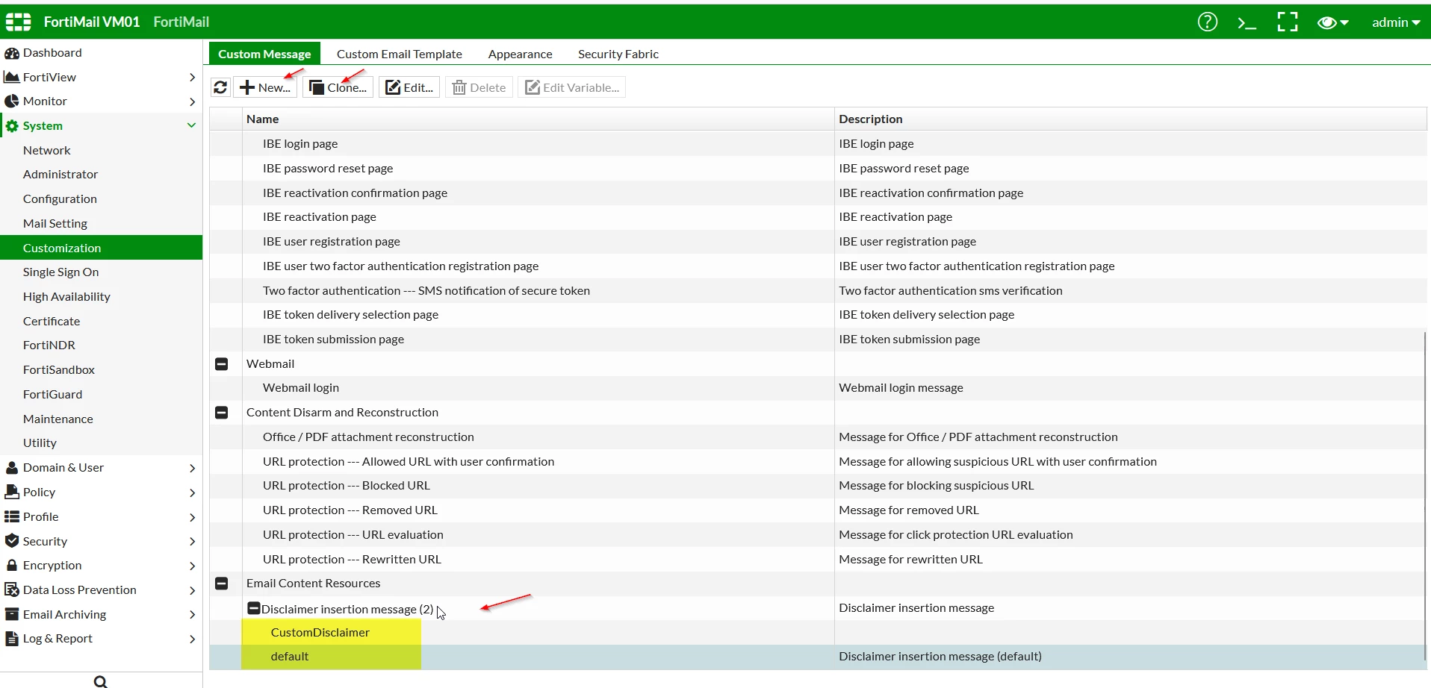This screenshot has height=688, width=1431.
Task: Create a new custom message
Action: tap(265, 87)
